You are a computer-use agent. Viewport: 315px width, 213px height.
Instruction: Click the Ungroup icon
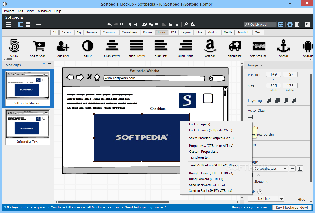(x=151, y=24)
